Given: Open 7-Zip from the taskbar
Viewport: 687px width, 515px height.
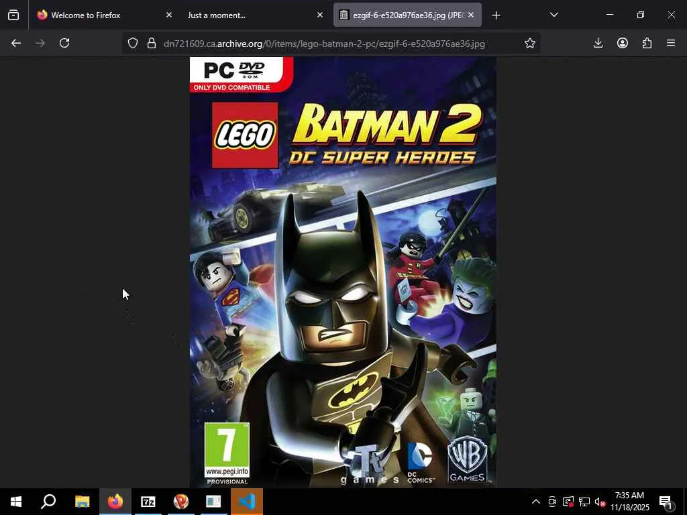Looking at the screenshot, I should [x=148, y=502].
